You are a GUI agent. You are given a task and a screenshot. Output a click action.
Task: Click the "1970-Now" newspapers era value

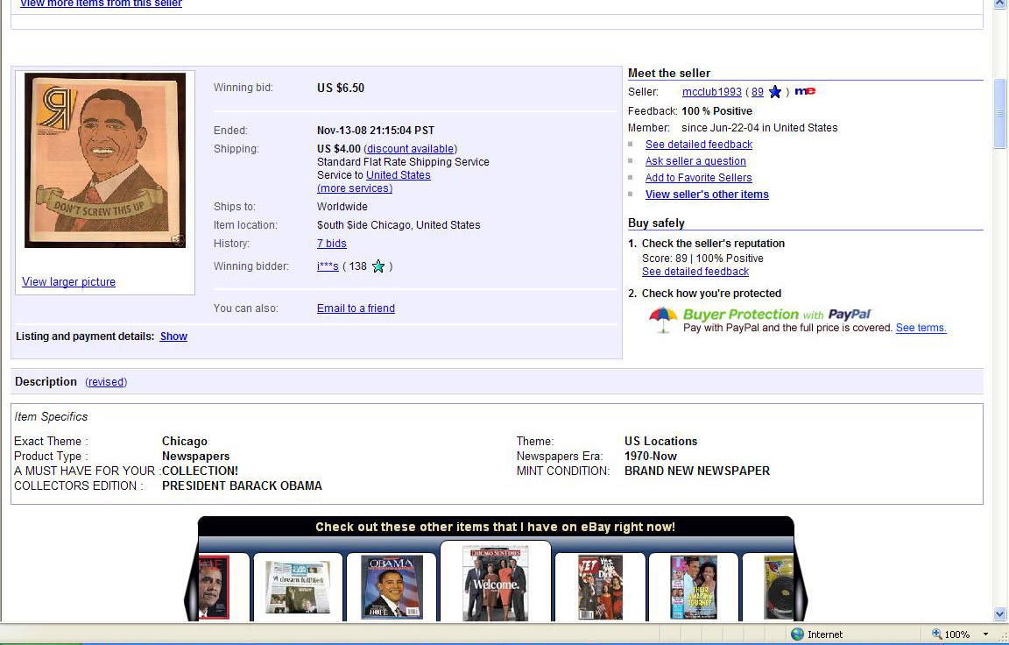pos(651,457)
